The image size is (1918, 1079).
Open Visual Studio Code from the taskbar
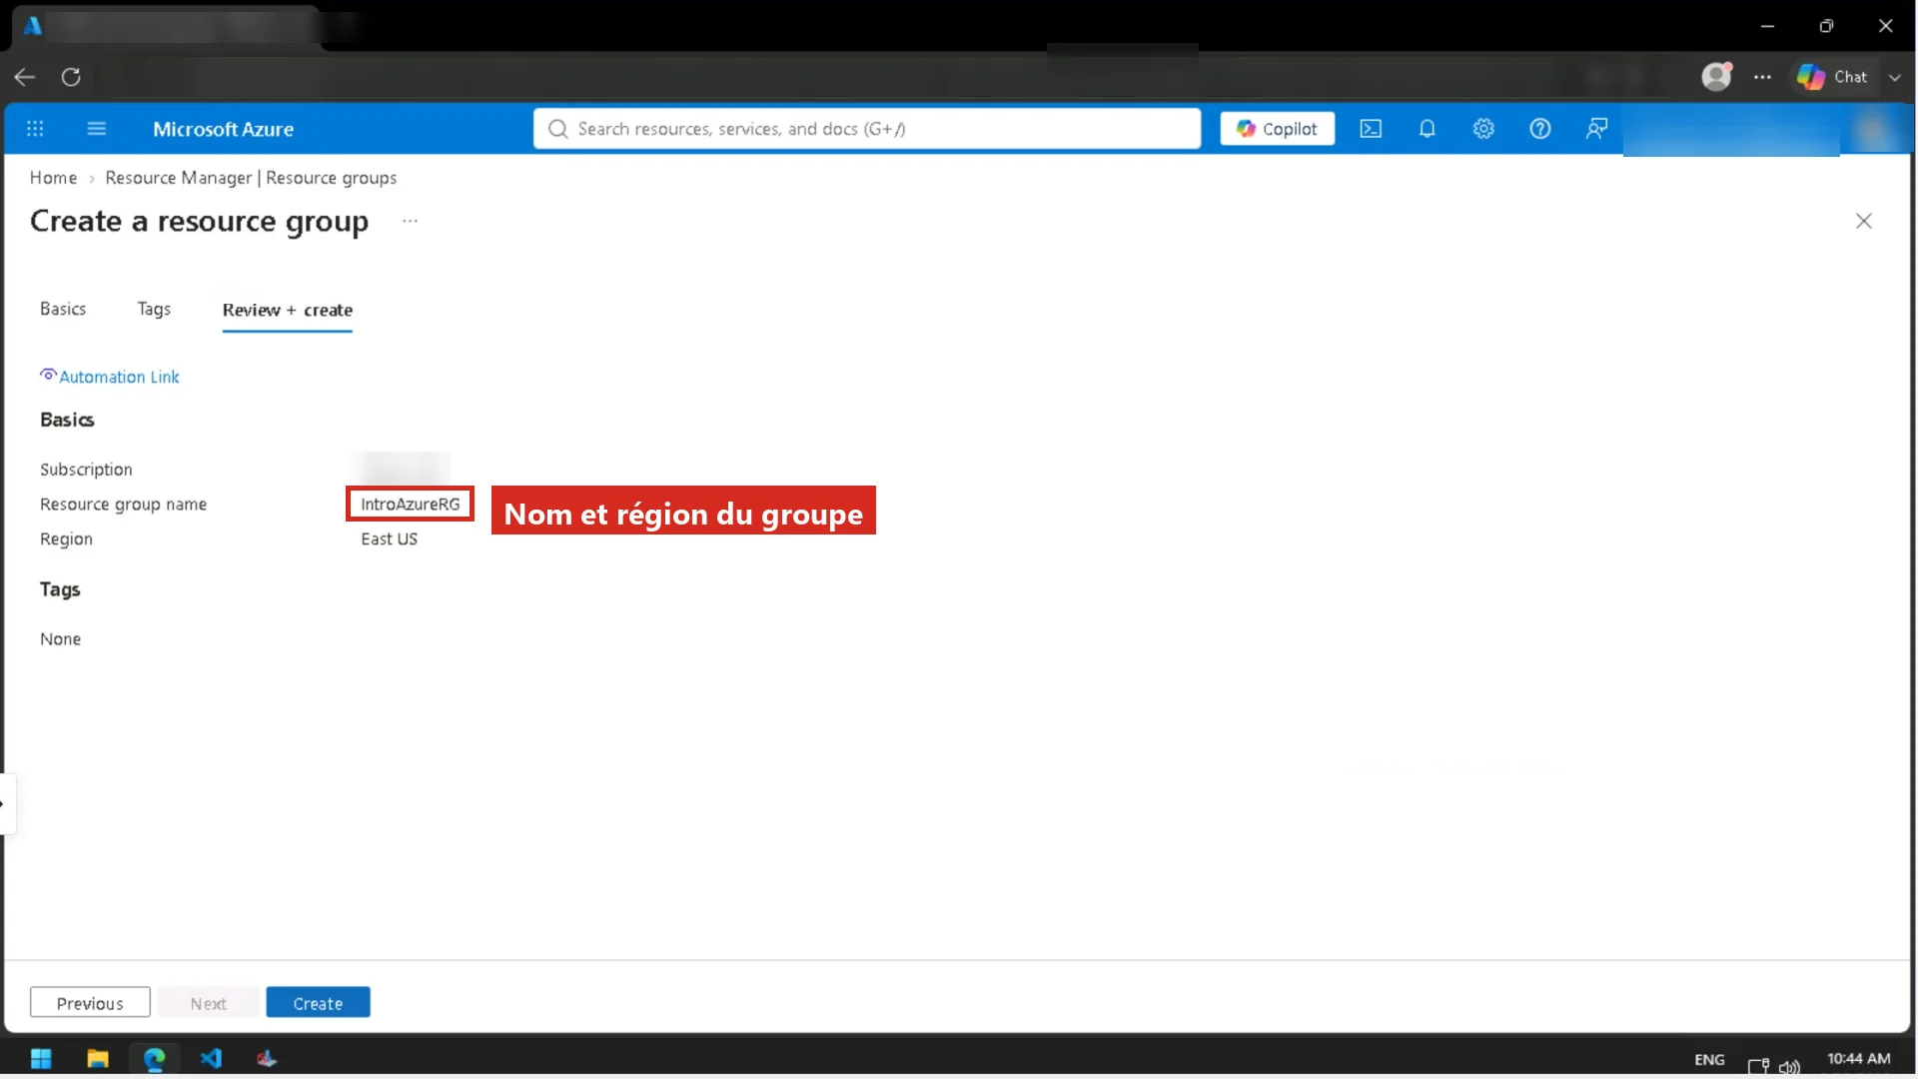coord(211,1059)
